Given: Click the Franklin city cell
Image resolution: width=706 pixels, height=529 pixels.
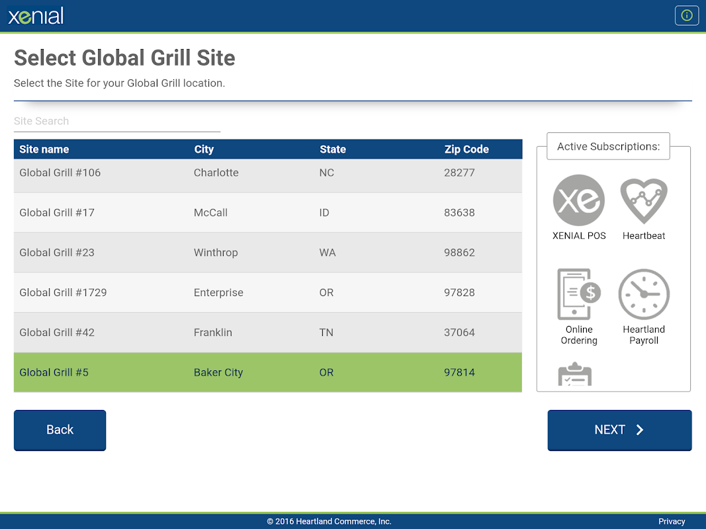Looking at the screenshot, I should click(213, 333).
